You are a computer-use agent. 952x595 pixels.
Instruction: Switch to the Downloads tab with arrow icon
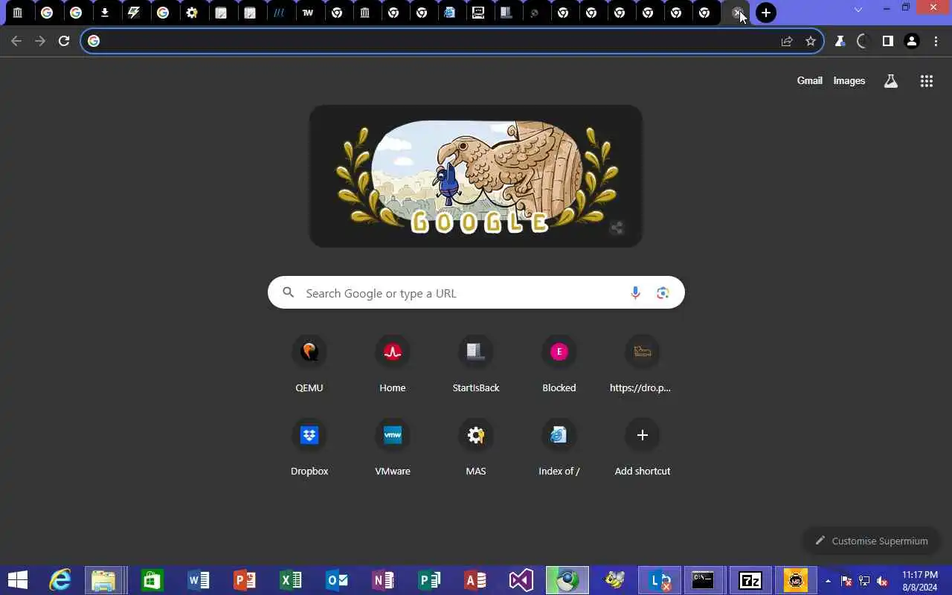(105, 13)
